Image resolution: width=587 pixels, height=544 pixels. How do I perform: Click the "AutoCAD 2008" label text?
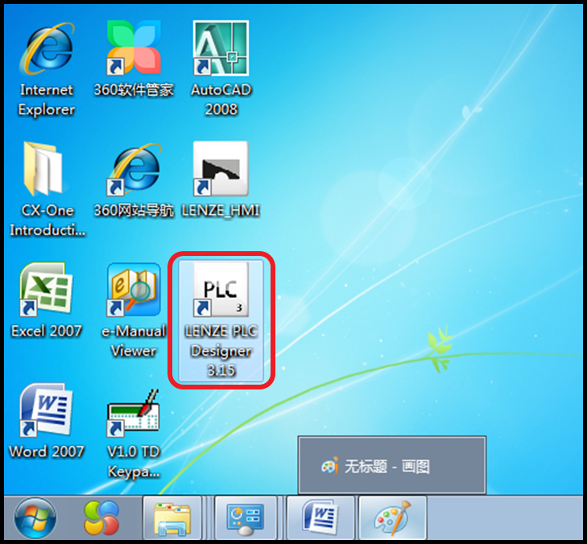pyautogui.click(x=221, y=100)
